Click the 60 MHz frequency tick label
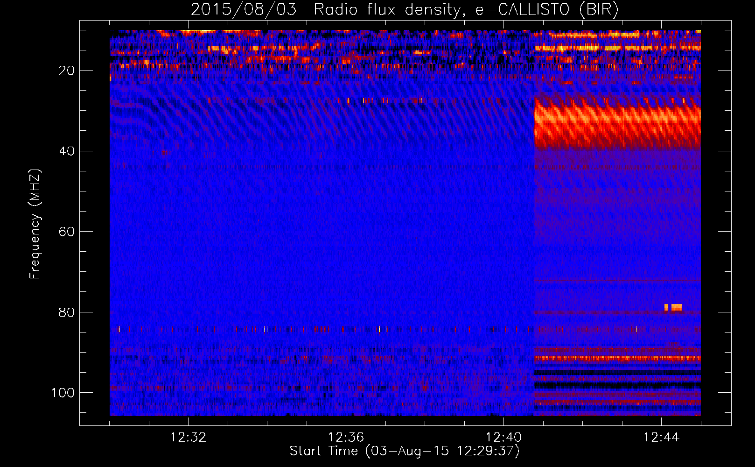 (x=67, y=232)
